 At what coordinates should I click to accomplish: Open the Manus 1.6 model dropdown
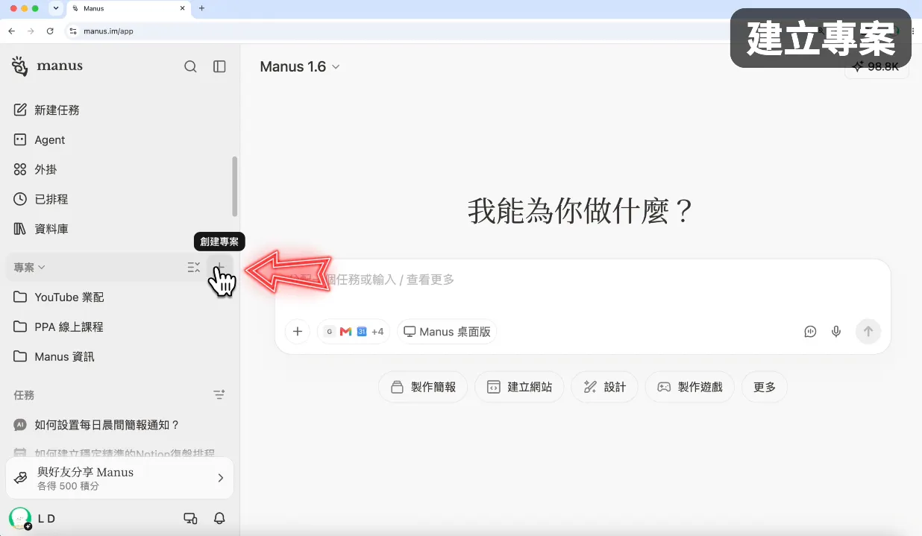click(x=300, y=66)
